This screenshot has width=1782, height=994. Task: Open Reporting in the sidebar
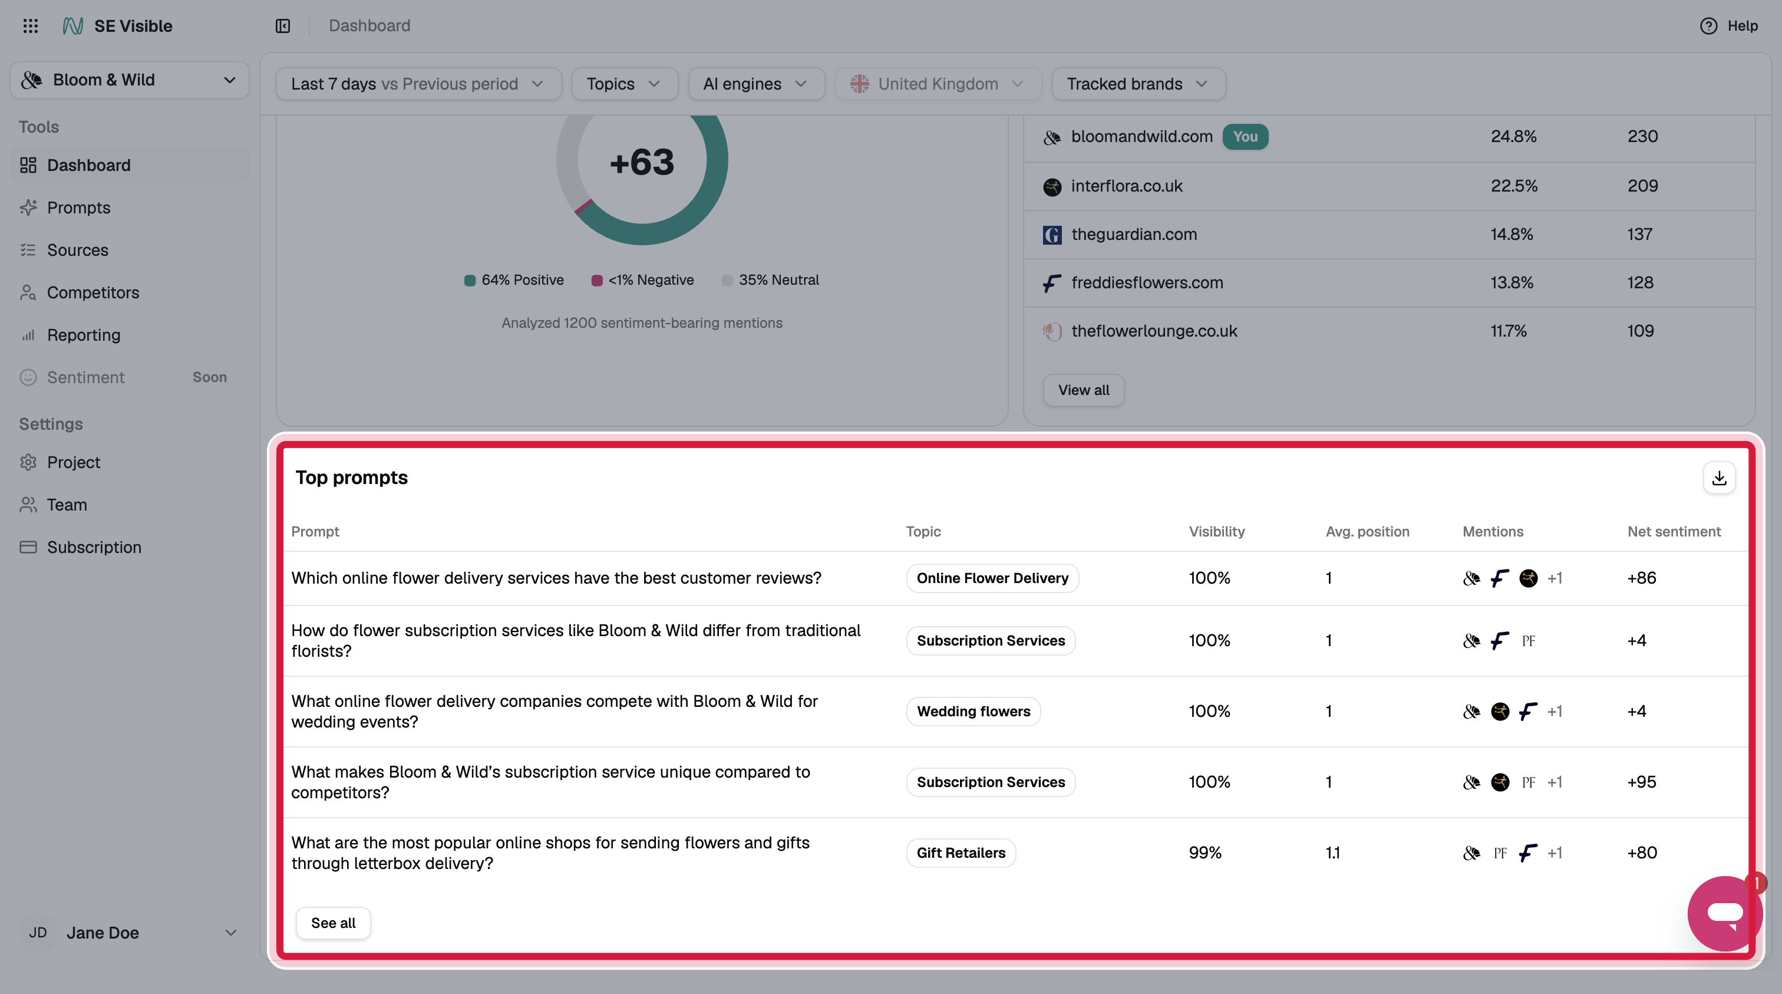point(130,335)
